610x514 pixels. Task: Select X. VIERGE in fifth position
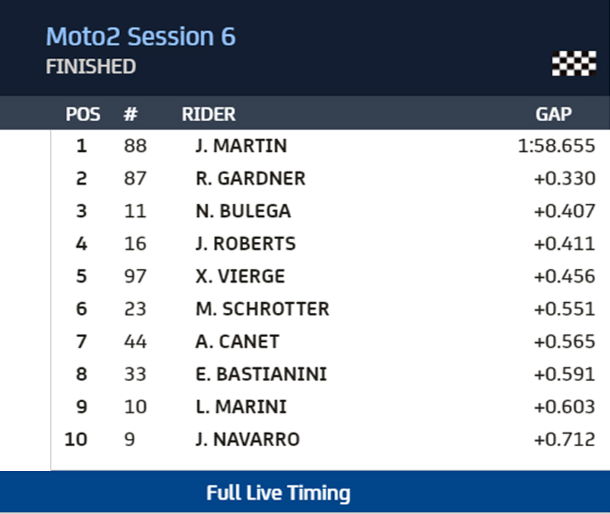tap(240, 276)
